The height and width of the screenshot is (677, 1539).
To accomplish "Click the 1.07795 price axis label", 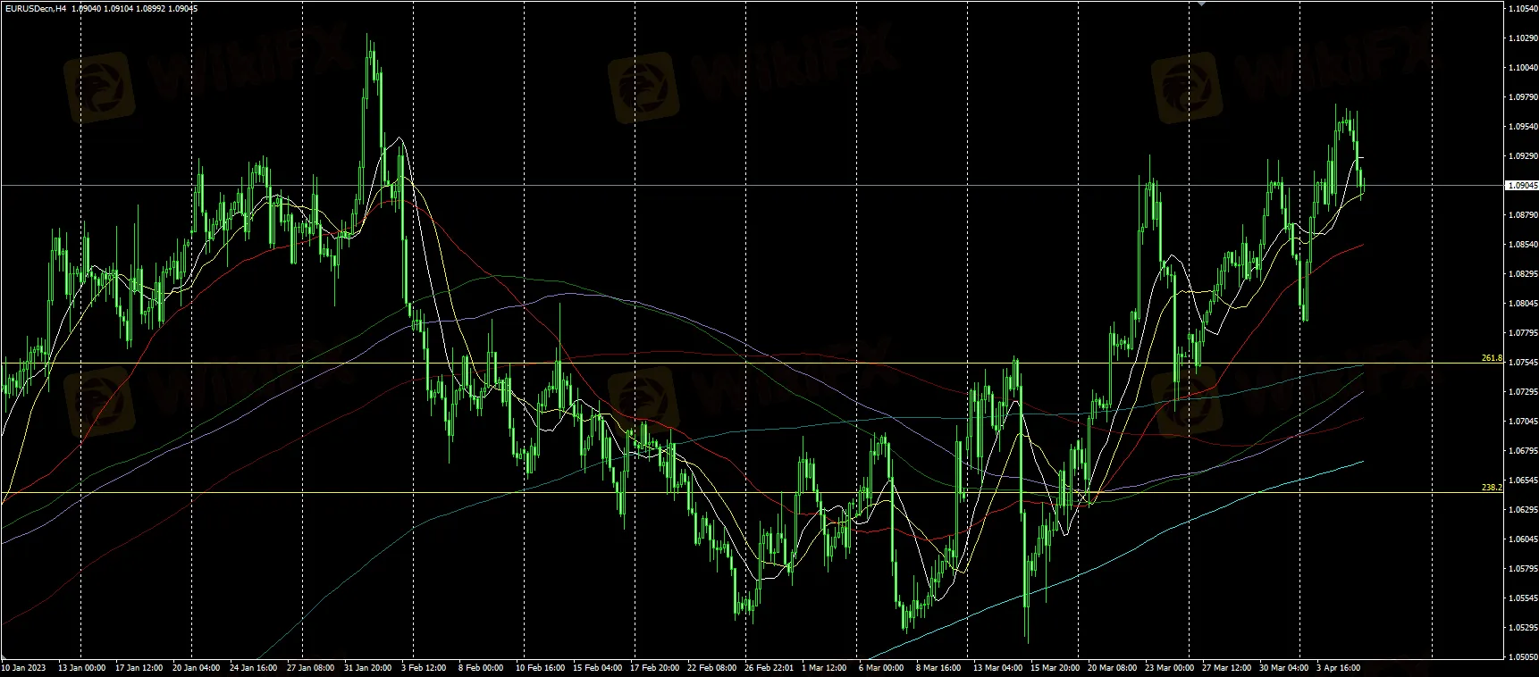I will (1521, 333).
